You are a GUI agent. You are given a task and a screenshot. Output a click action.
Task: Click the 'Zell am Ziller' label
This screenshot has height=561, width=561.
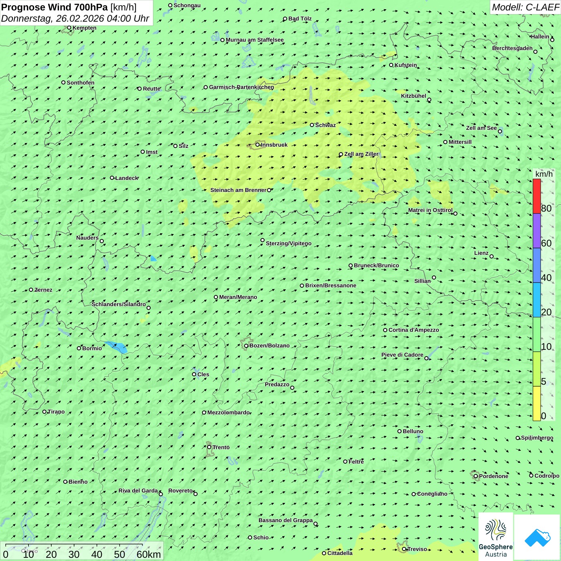361,154
